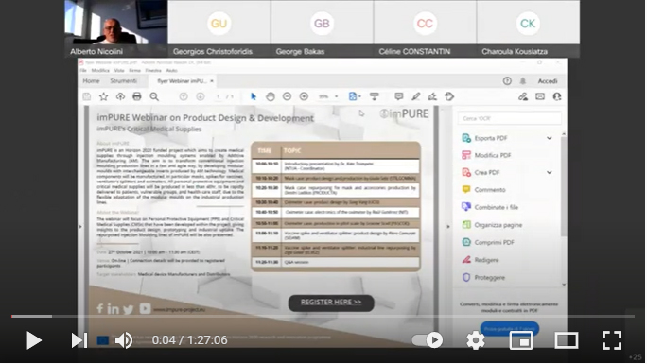The height and width of the screenshot is (364, 647).
Task: Click the bookmark star icon
Action: point(103,96)
